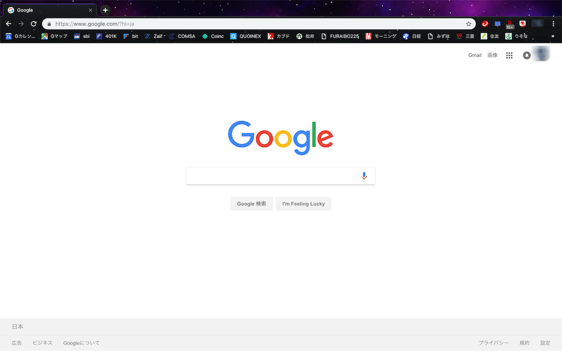Open the red square Trend Micro extension icon
This screenshot has width=562, height=351.
click(522, 24)
